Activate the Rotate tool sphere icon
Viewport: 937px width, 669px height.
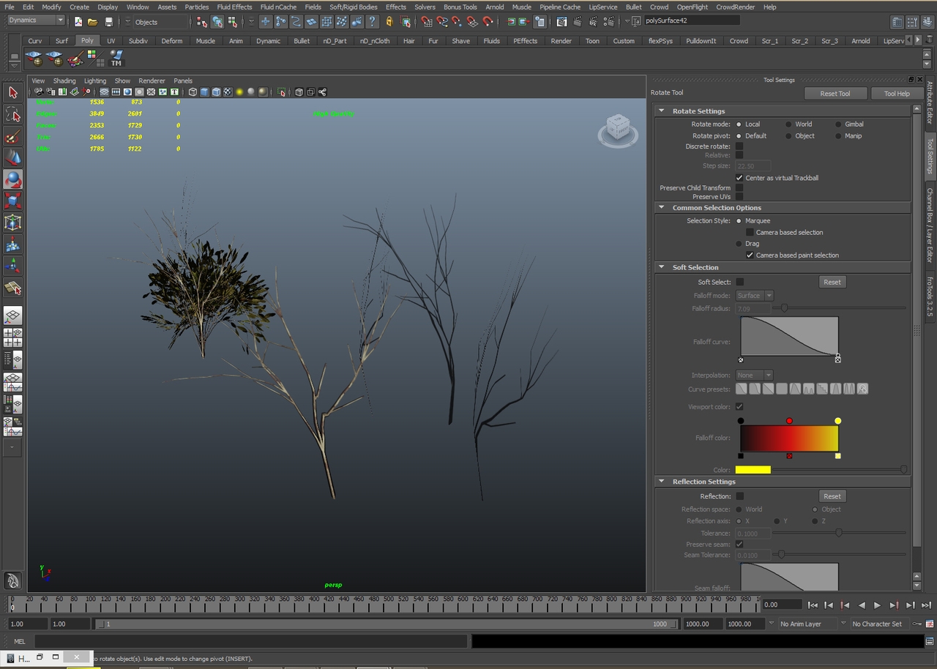(x=12, y=179)
